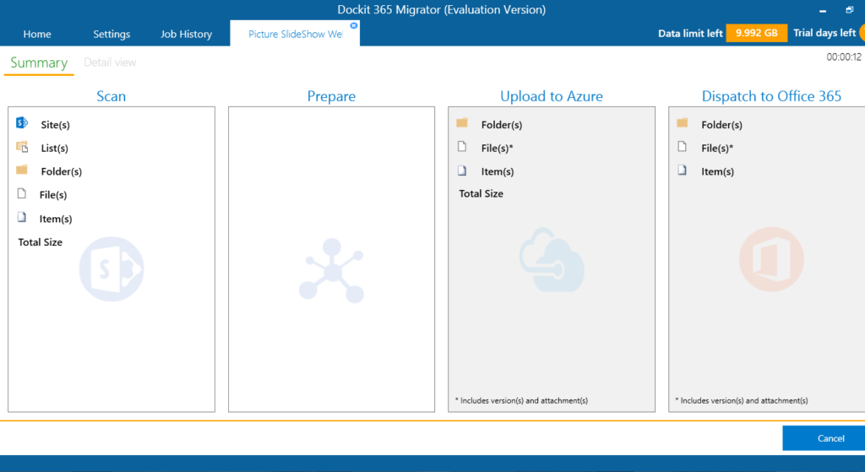The height and width of the screenshot is (472, 865).
Task: Click the footnote in Upload to Azure panel
Action: [x=521, y=401]
